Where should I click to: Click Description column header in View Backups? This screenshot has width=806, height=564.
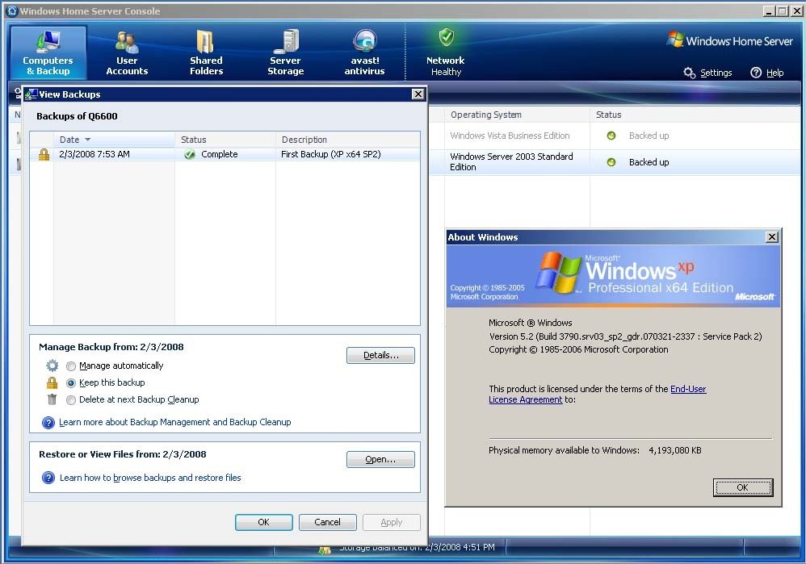coord(348,140)
